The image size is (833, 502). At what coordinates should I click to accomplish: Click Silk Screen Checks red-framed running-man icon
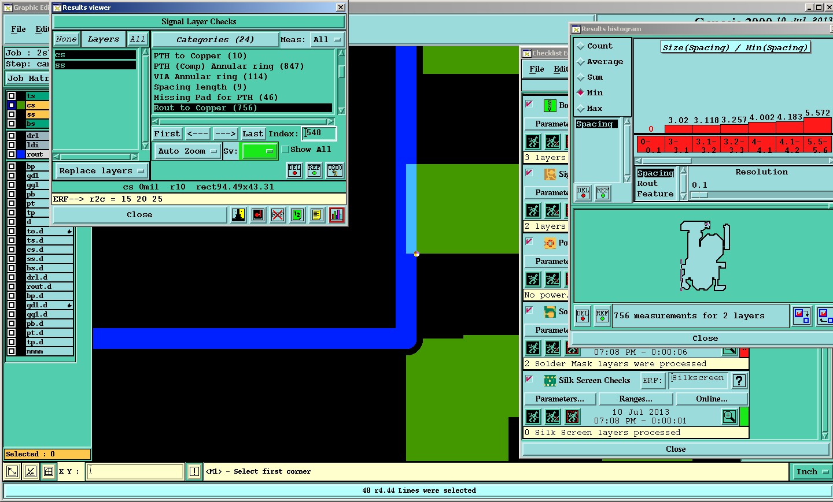pos(573,416)
